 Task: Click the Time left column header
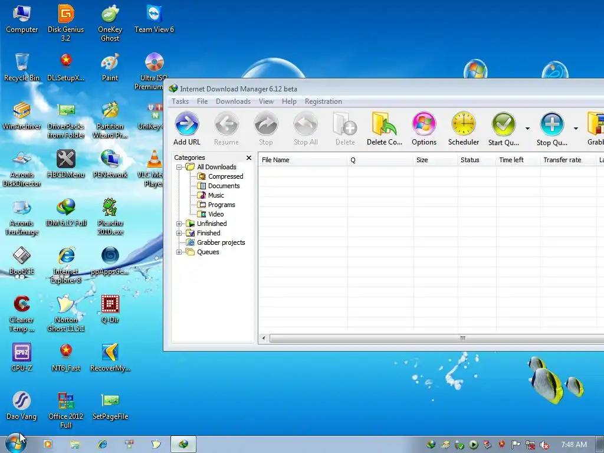(518, 160)
